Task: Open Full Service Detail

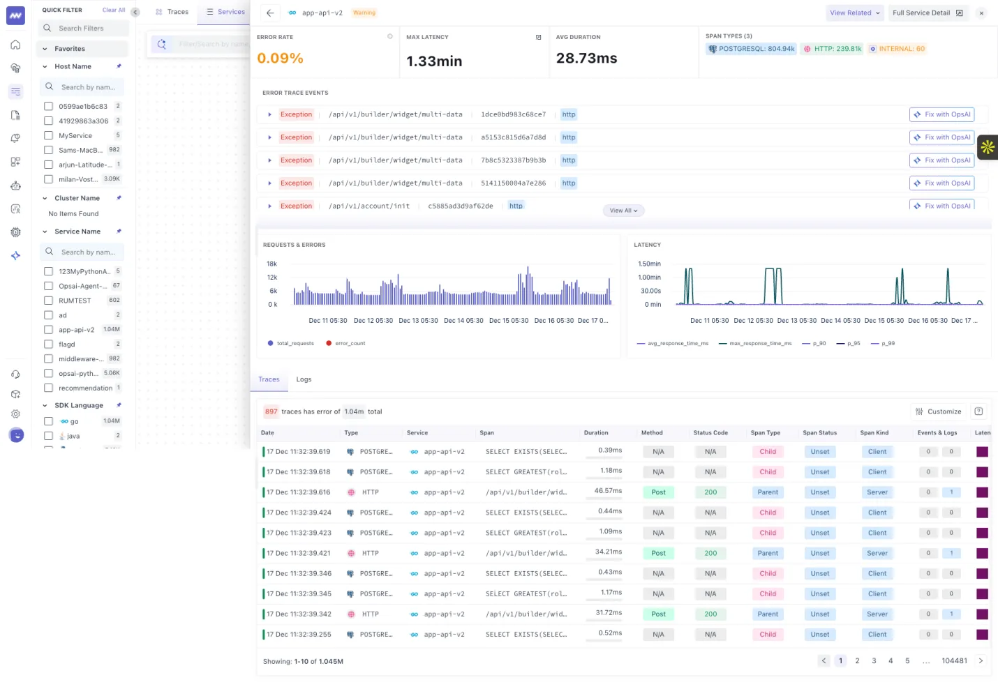Action: (x=928, y=13)
